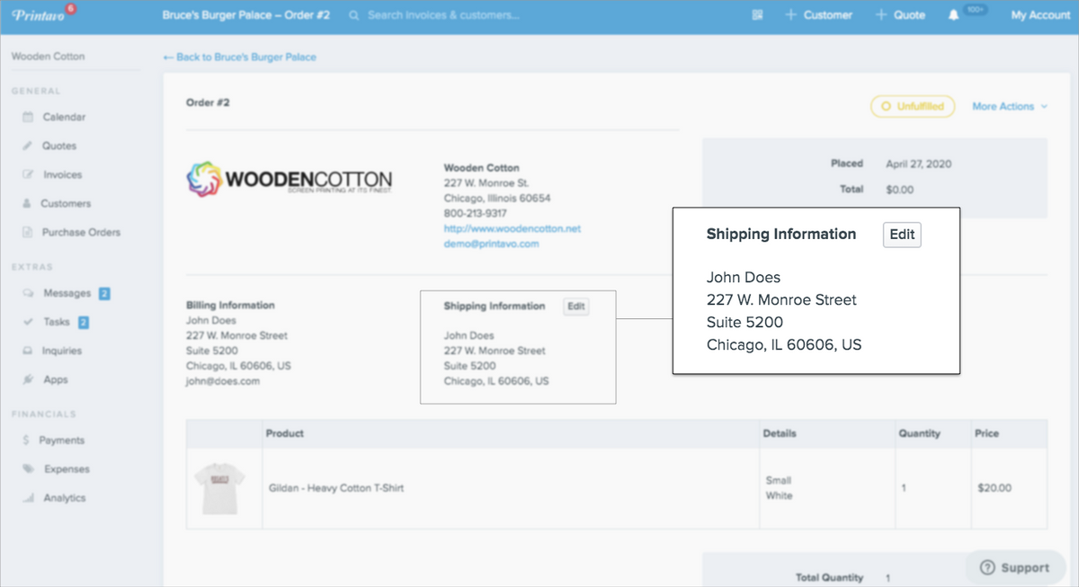Click the Analytics chart icon
This screenshot has height=587, width=1079.
[x=27, y=498]
